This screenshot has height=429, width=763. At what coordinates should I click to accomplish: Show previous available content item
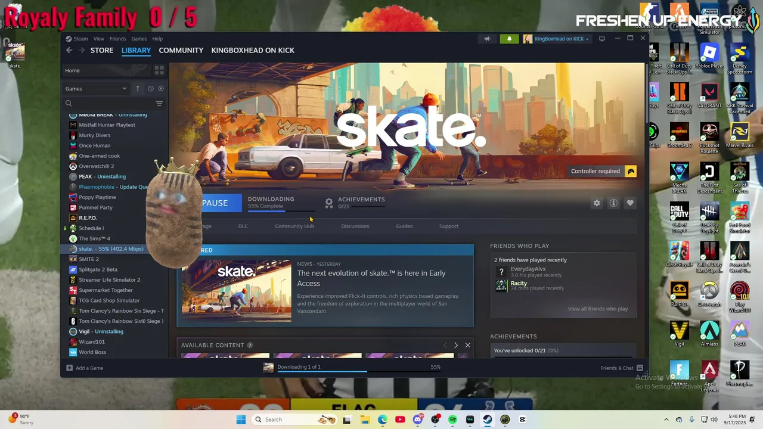click(445, 345)
